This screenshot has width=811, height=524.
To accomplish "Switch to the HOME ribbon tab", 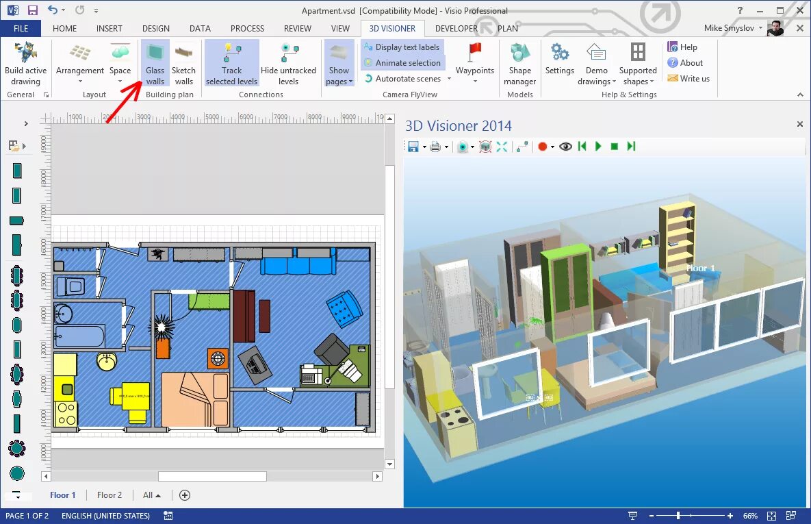I will point(64,29).
